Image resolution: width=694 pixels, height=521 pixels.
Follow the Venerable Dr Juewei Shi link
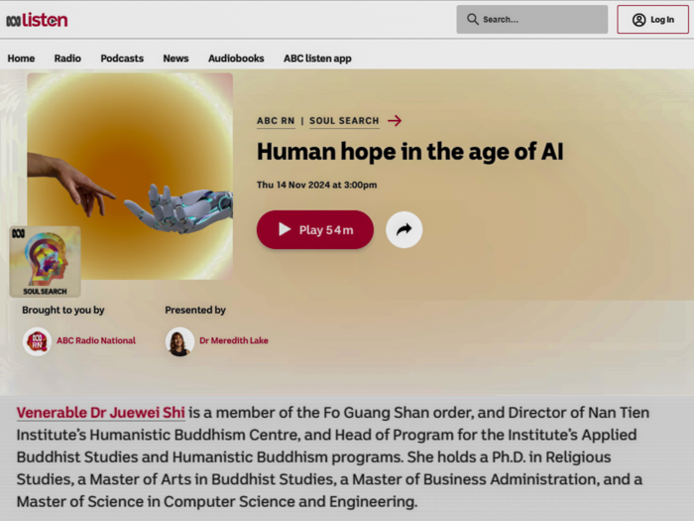point(101,413)
